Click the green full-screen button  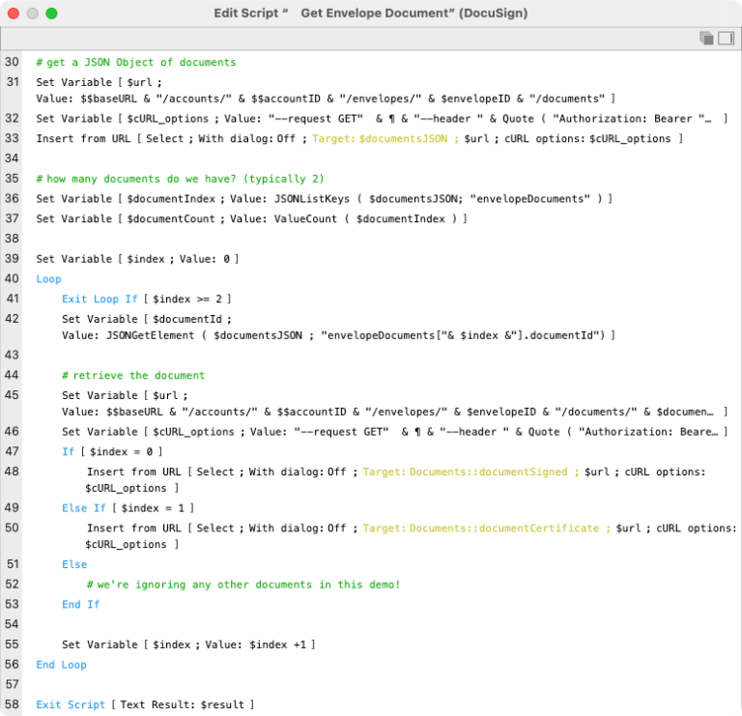pyautogui.click(x=51, y=14)
